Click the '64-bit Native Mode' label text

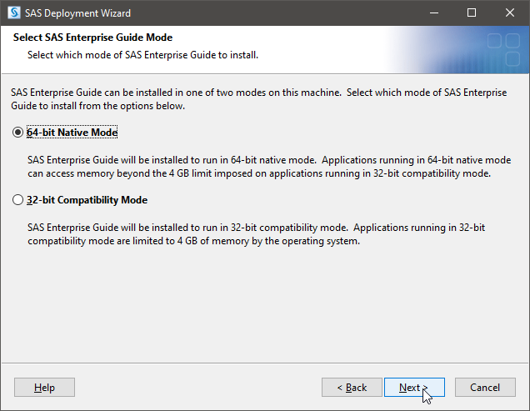72,133
